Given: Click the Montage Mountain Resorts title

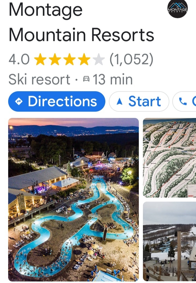Looking at the screenshot, I should pos(81,22).
